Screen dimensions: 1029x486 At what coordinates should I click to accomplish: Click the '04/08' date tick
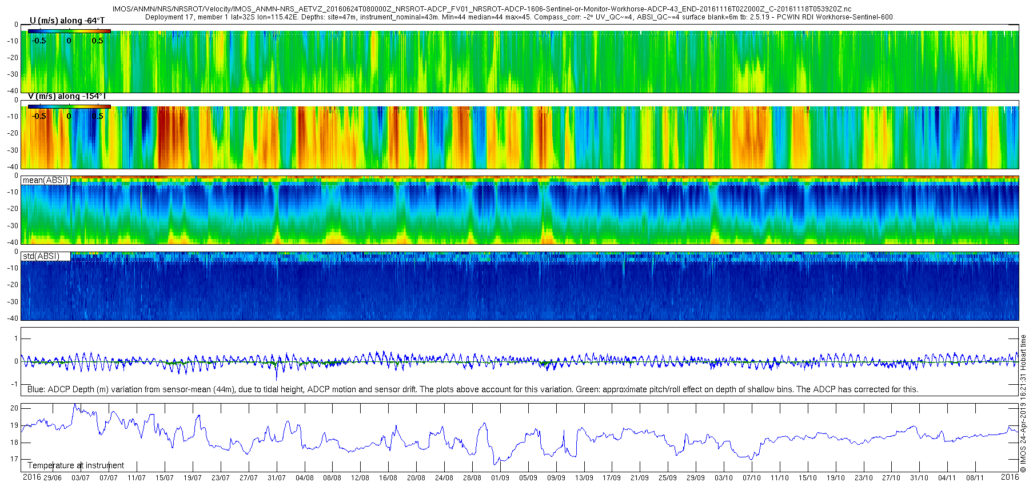(x=304, y=478)
